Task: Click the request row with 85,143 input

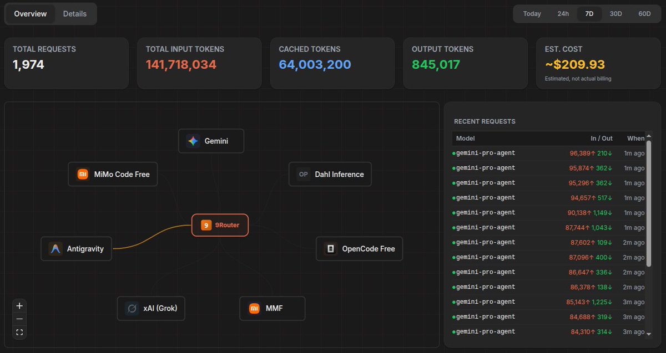Action: tap(549, 303)
